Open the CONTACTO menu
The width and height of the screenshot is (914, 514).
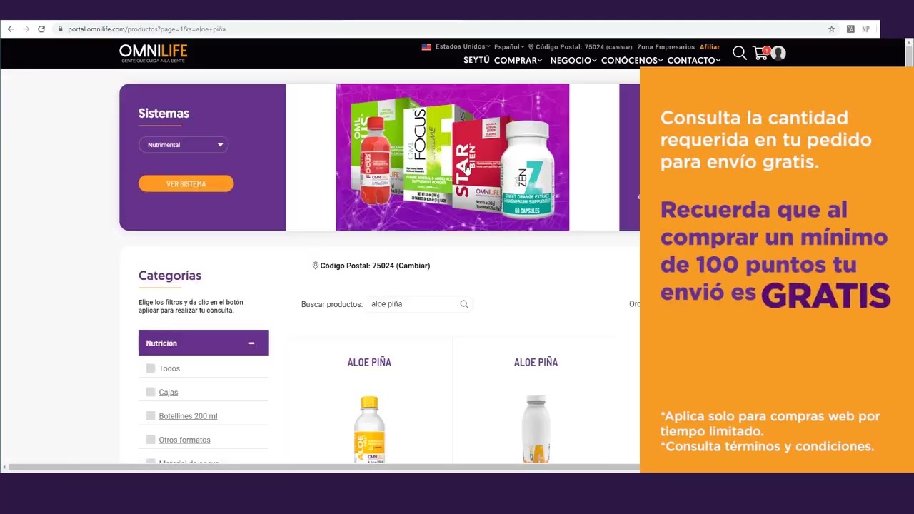[x=694, y=61]
